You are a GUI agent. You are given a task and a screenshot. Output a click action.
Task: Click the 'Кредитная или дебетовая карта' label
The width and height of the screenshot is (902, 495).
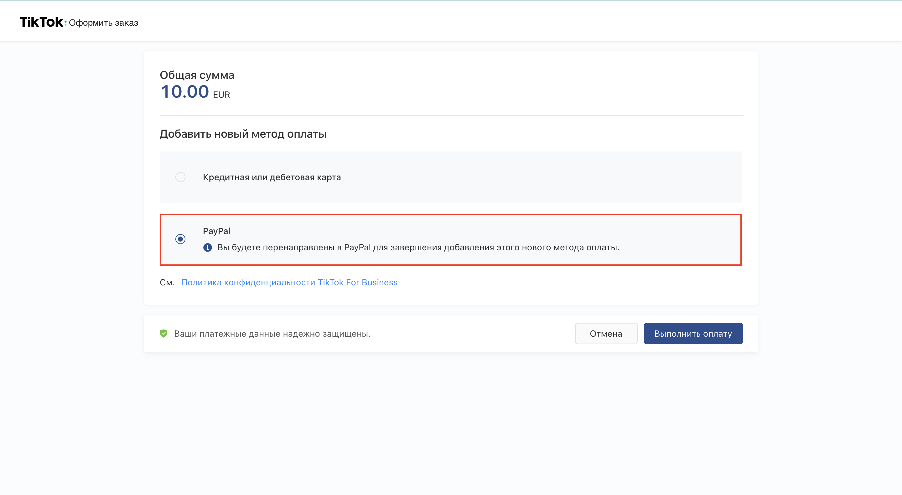[272, 177]
